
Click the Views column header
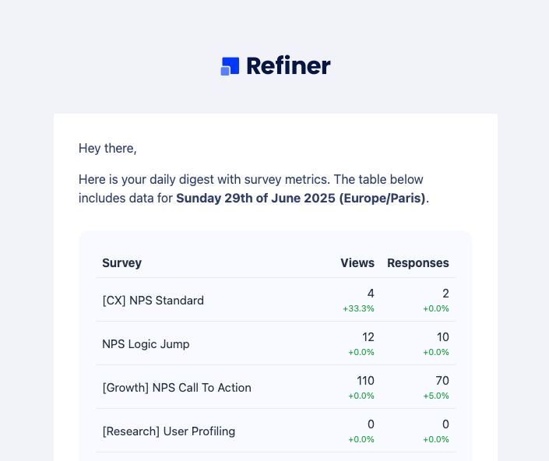pos(357,263)
